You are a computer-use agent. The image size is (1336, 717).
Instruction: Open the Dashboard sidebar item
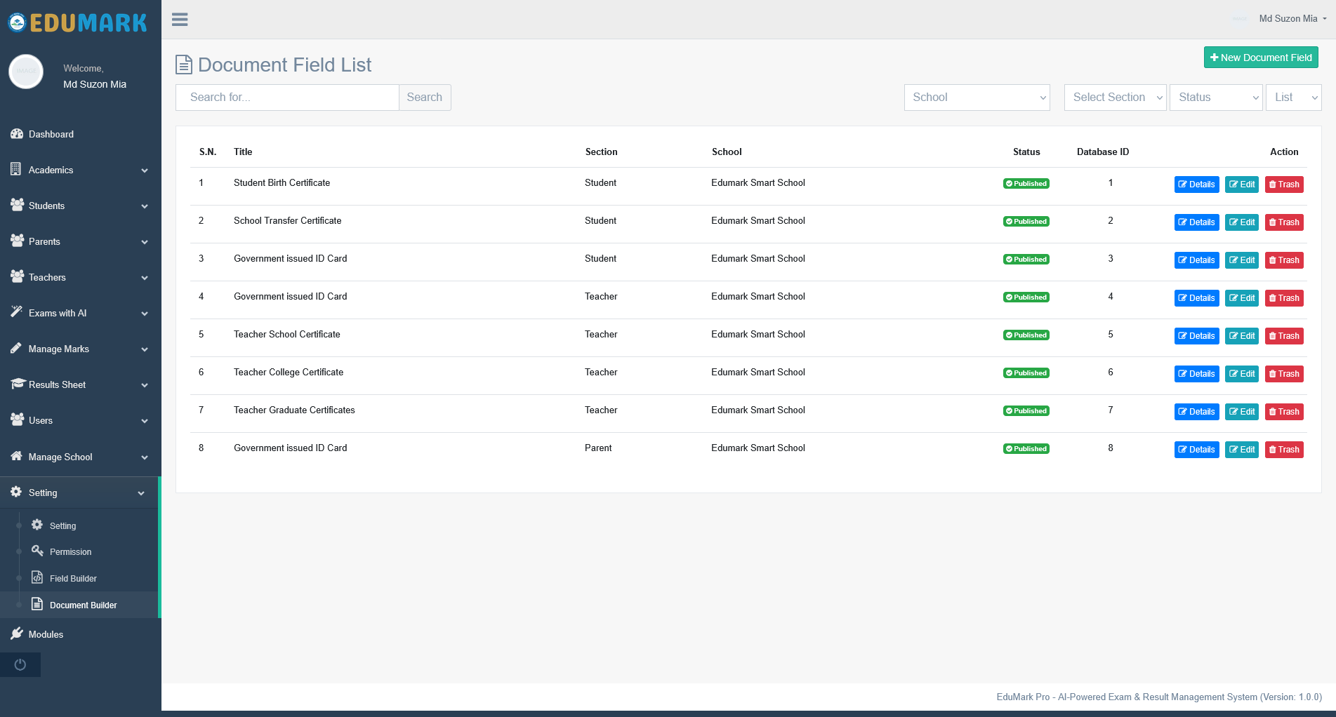click(x=79, y=134)
